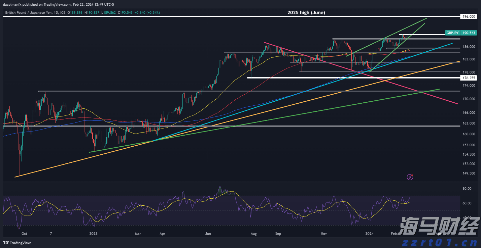Image resolution: width=481 pixels, height=248 pixels.
Task: Click the 149.500 price scale label
Action: pyautogui.click(x=469, y=173)
